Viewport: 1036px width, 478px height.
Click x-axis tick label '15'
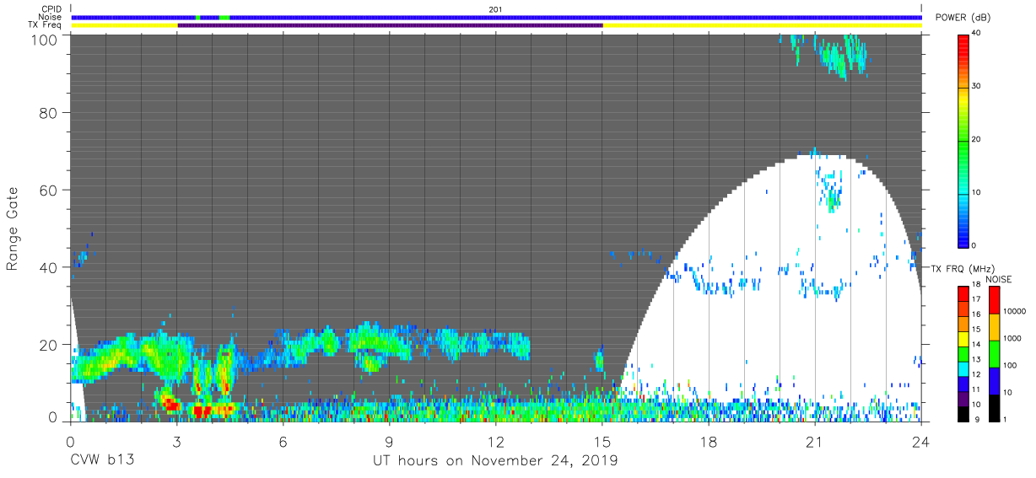[602, 443]
